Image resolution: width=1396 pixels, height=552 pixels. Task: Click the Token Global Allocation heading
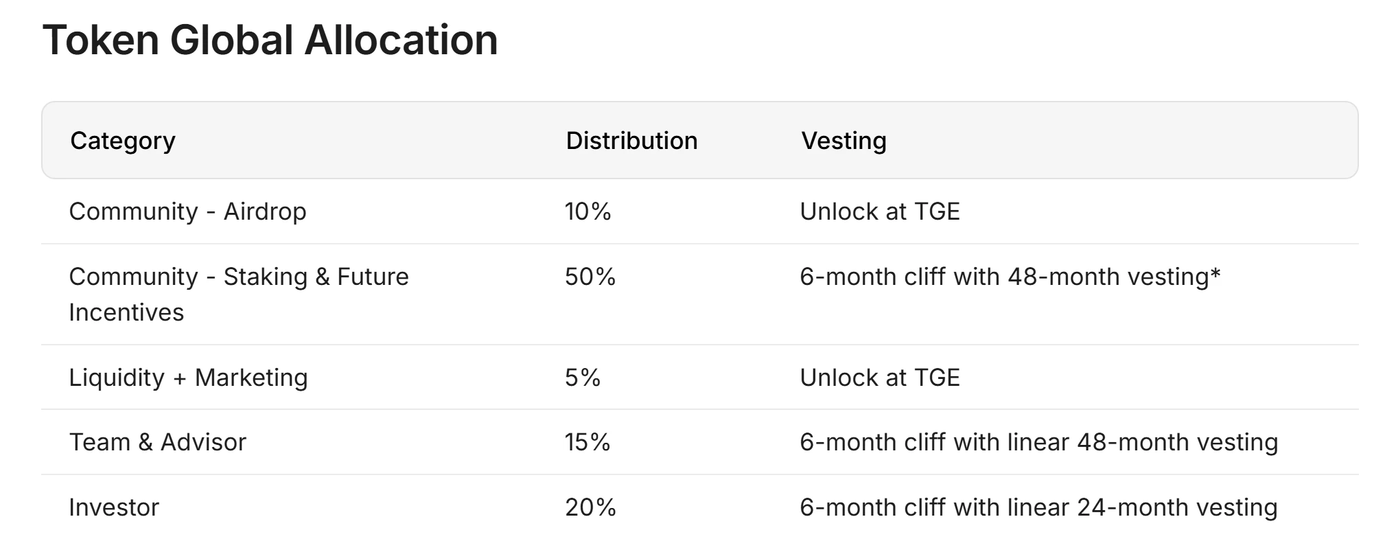coord(270,40)
